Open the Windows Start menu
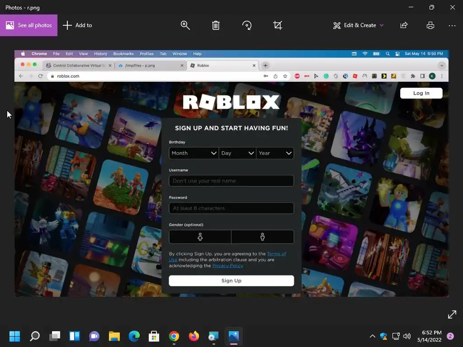Image resolution: width=463 pixels, height=347 pixels. pyautogui.click(x=14, y=336)
